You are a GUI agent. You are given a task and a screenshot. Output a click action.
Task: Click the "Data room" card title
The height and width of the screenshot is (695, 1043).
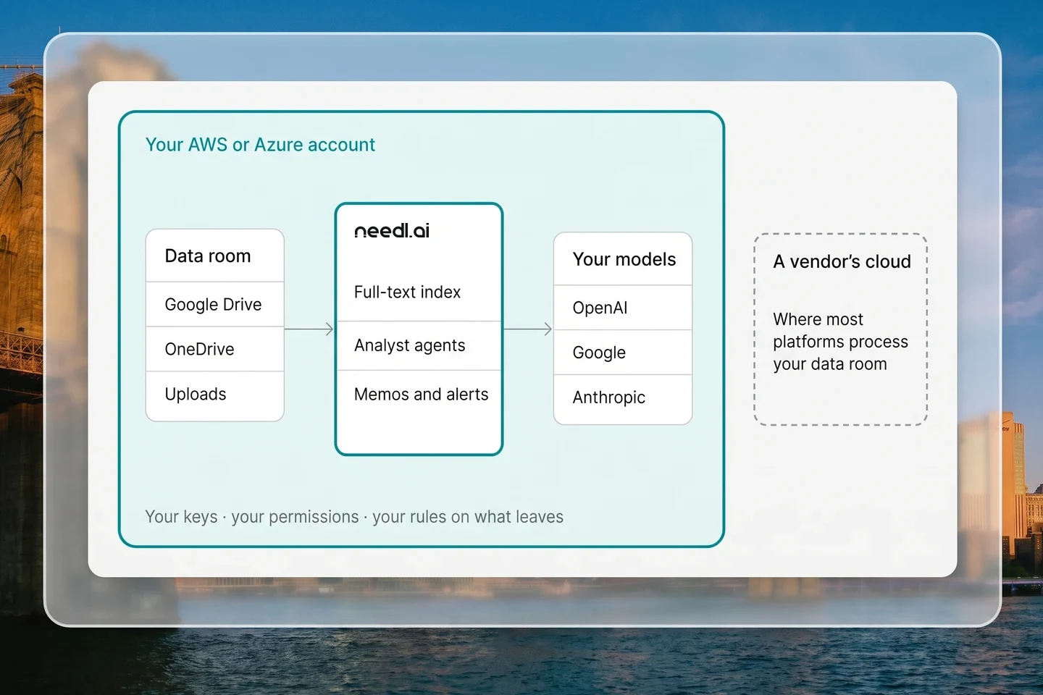coord(208,256)
